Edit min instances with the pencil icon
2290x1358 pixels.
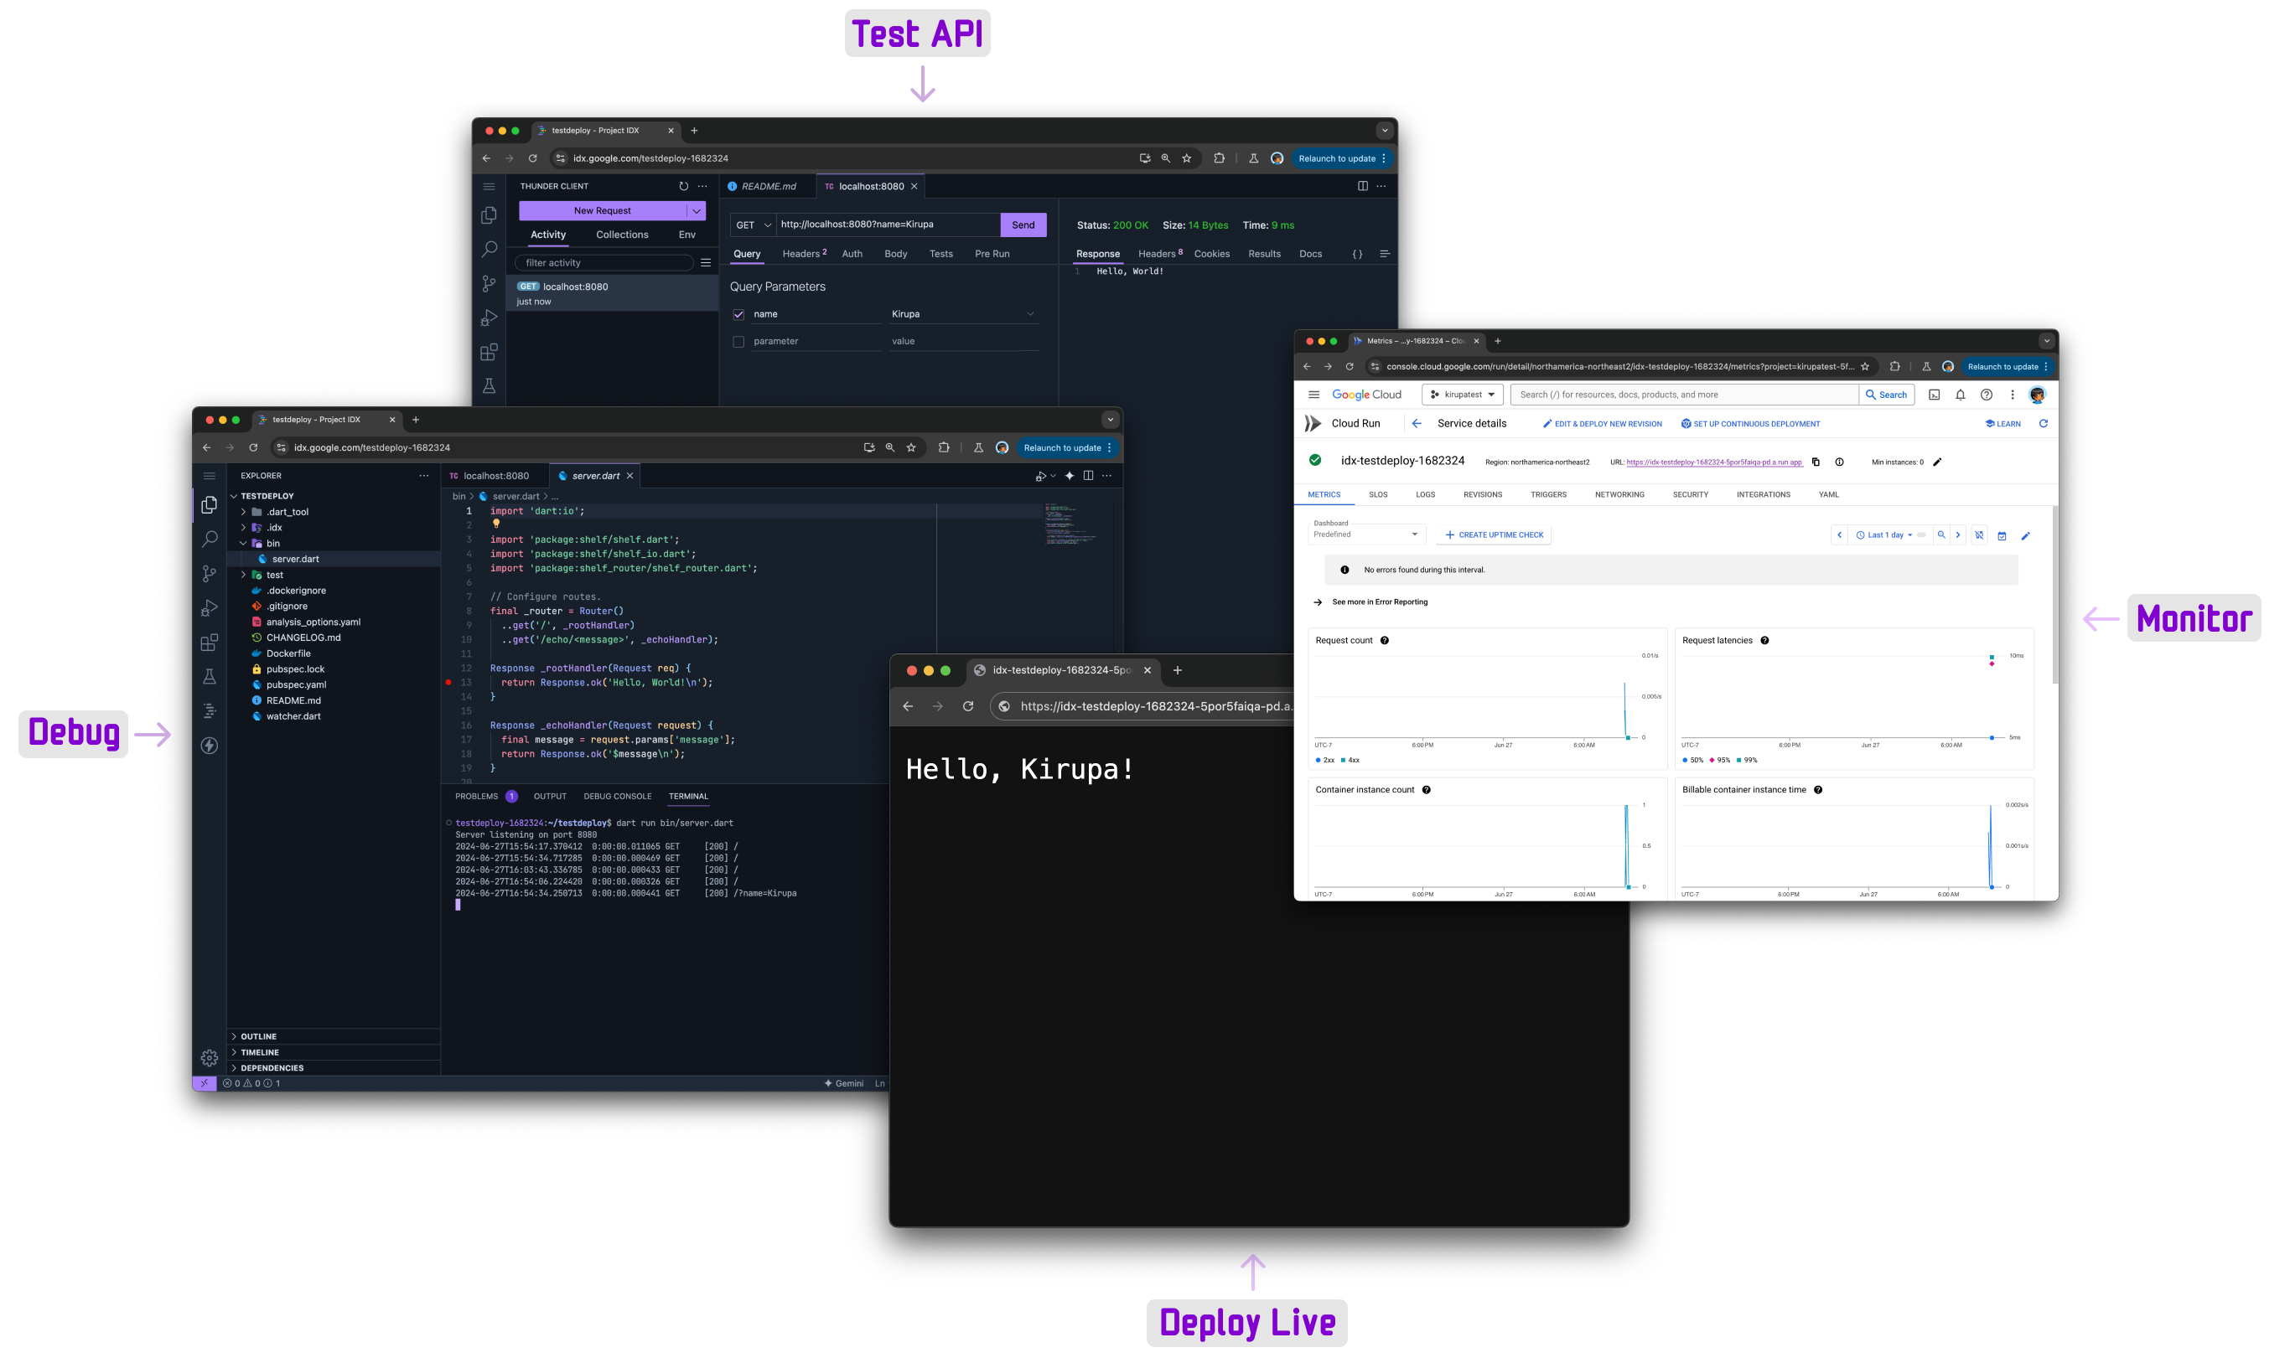(1936, 462)
